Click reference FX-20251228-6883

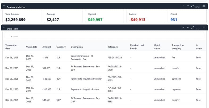(115, 100)
